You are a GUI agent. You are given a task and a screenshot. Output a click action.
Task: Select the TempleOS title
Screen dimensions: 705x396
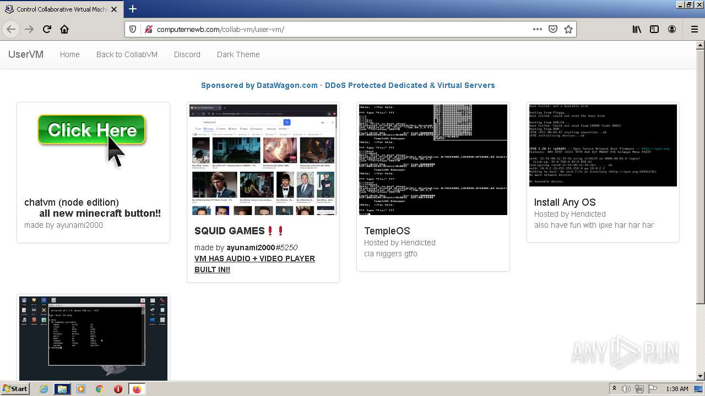(x=387, y=231)
